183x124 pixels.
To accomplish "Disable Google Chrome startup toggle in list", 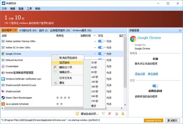I will point(100,54).
